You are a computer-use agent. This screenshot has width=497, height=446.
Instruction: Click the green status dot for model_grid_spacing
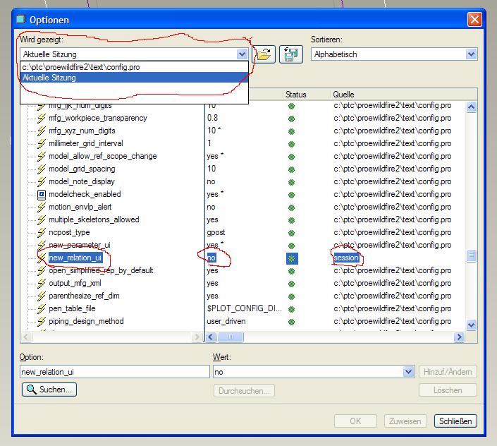pos(292,169)
